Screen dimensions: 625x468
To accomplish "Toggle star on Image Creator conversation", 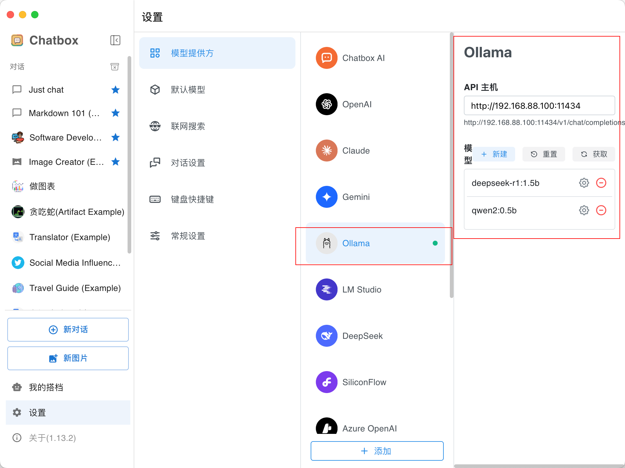I will coord(115,162).
